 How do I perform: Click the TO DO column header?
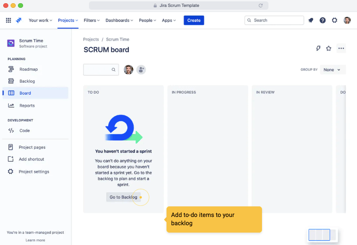[93, 92]
